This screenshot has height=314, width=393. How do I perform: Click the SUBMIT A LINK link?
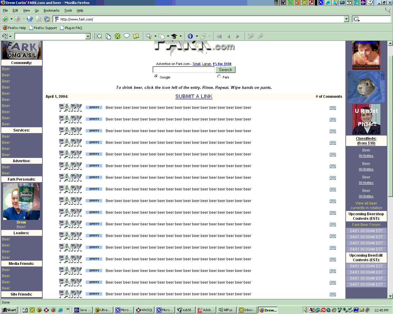tap(194, 96)
